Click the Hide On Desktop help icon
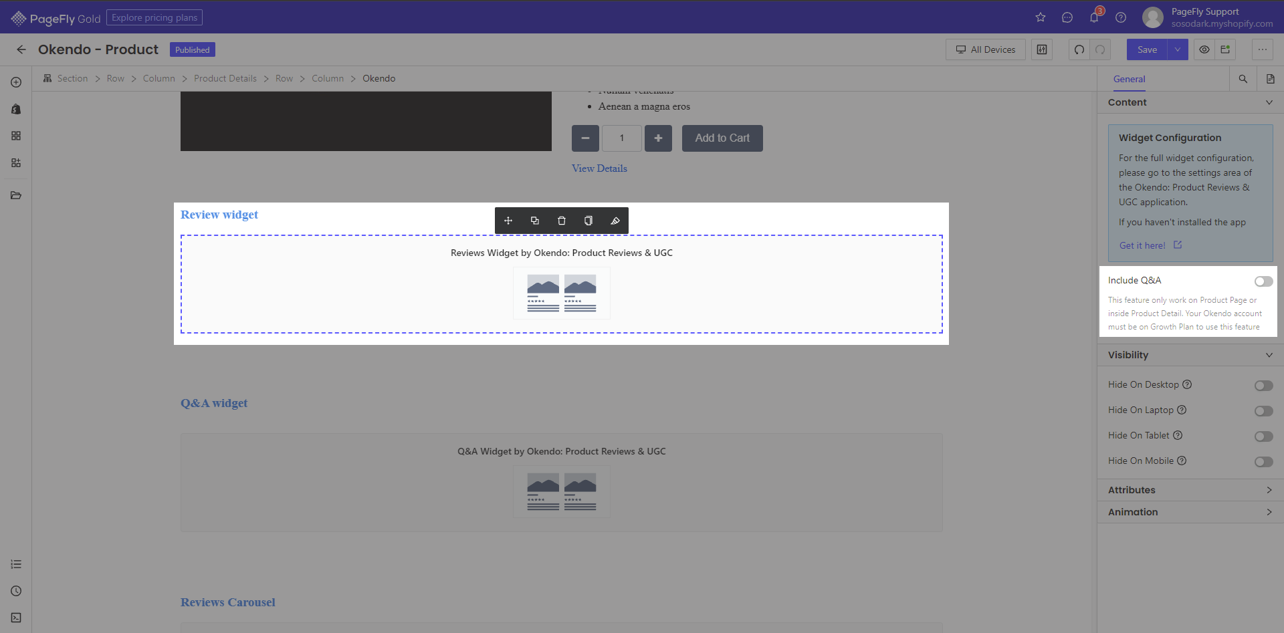This screenshot has width=1284, height=633. (x=1187, y=384)
